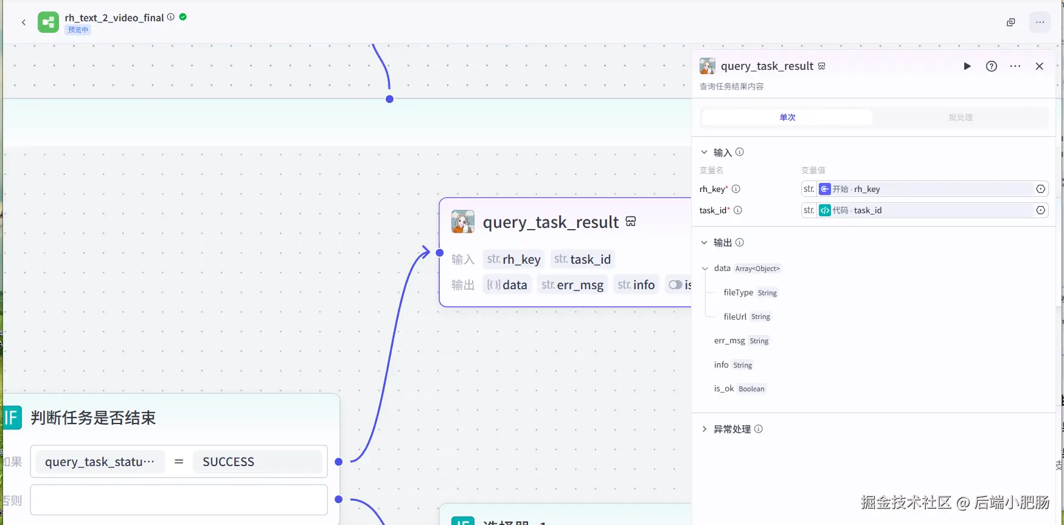1064x525 pixels.
Task: Go back using the top-left arrow
Action: coord(24,22)
